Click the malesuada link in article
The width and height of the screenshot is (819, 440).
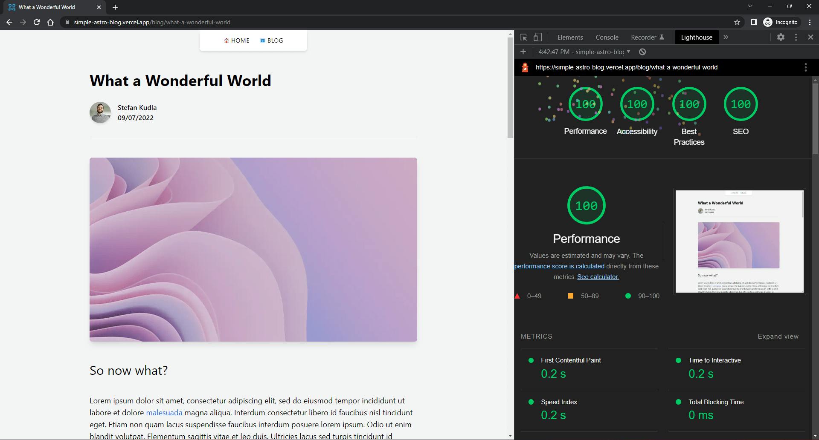point(164,413)
